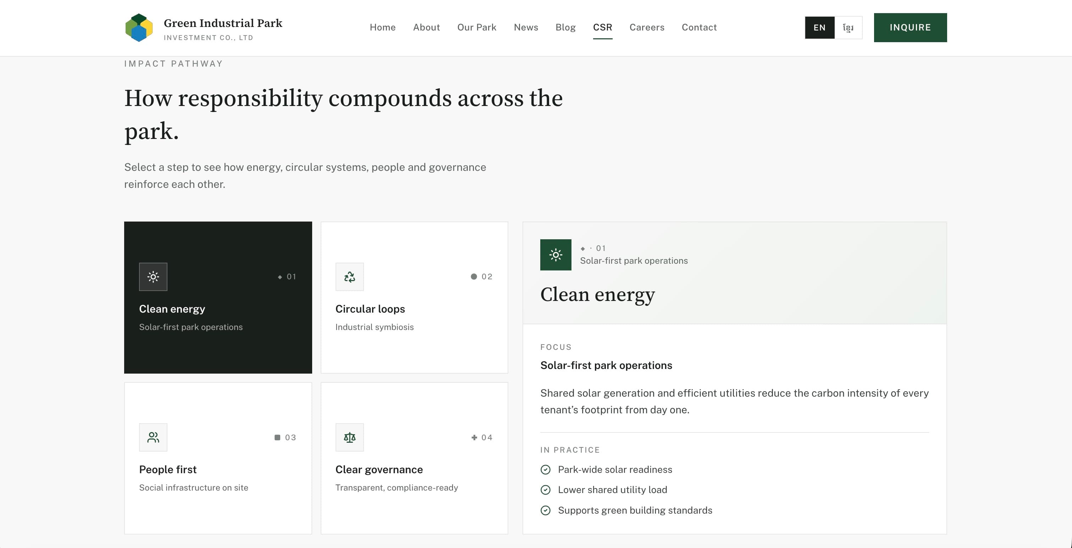This screenshot has width=1072, height=548.
Task: Click the Green Industrial Park hexagon logo
Action: click(x=139, y=27)
